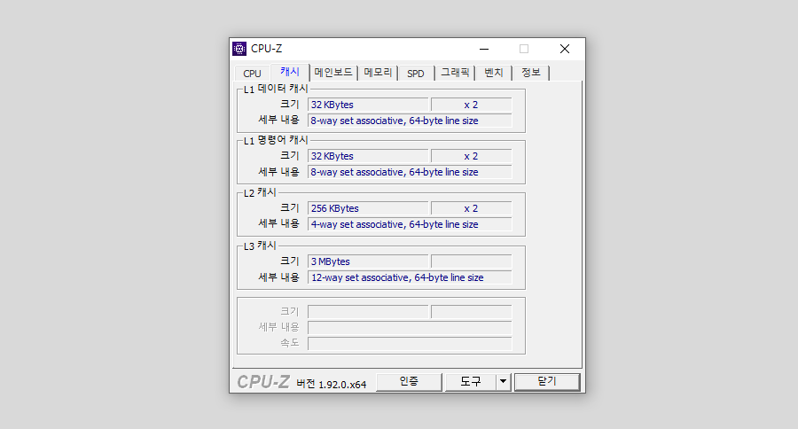This screenshot has width=798, height=429.
Task: Open the 정보 tab
Action: (531, 73)
